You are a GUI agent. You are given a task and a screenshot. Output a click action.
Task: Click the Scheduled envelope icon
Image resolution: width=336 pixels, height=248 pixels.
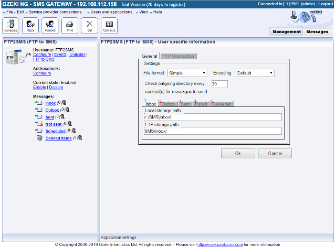38,131
